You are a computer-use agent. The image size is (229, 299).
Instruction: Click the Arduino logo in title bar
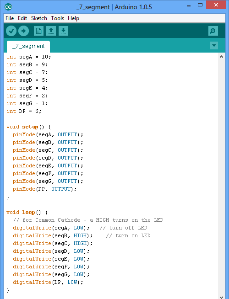[x=8, y=7]
